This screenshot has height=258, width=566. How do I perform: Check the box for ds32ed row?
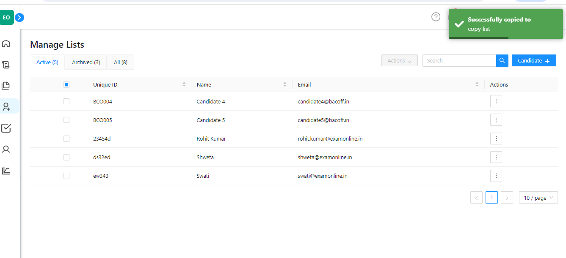coord(66,157)
